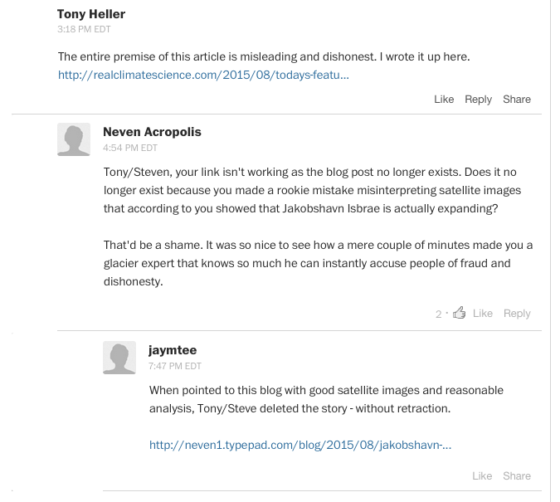560x502 pixels.
Task: Share jaymtee's comment
Action: pyautogui.click(x=516, y=475)
